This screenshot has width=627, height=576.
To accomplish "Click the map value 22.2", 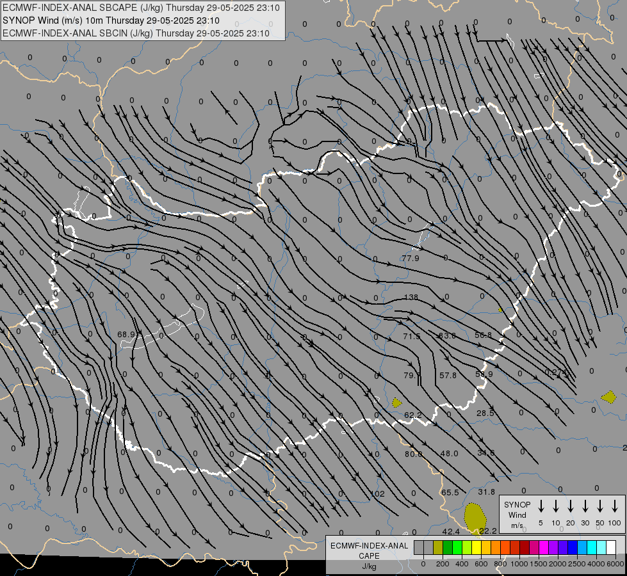I will [x=488, y=531].
